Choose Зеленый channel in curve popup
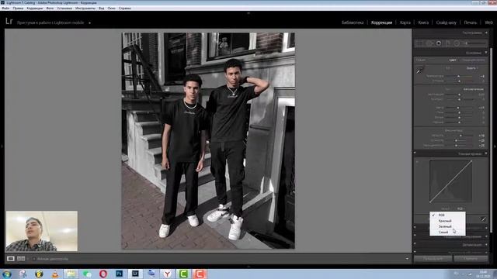 coord(447,226)
